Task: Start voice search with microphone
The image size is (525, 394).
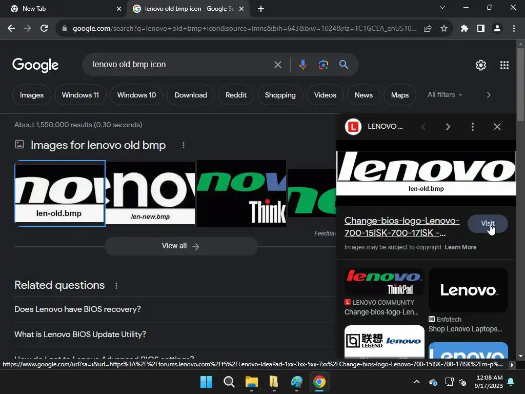Action: click(x=302, y=65)
